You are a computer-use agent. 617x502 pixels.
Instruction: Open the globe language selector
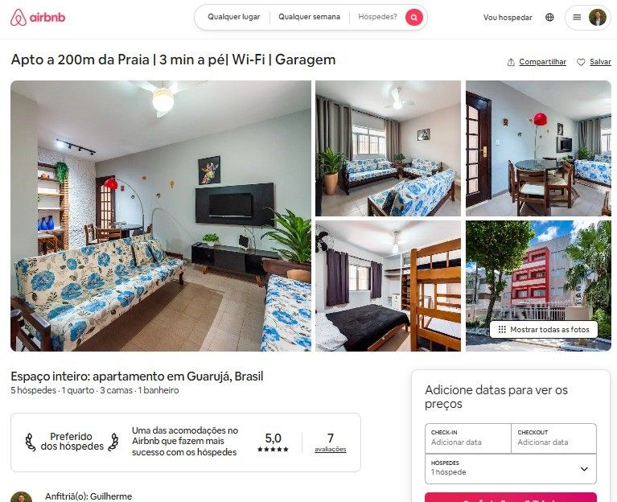(549, 18)
